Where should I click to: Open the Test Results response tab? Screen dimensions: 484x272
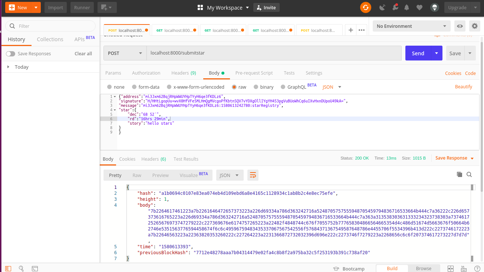click(186, 159)
